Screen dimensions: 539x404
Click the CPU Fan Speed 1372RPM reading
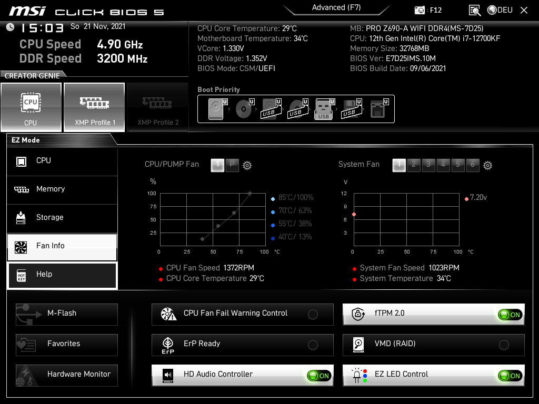210,268
